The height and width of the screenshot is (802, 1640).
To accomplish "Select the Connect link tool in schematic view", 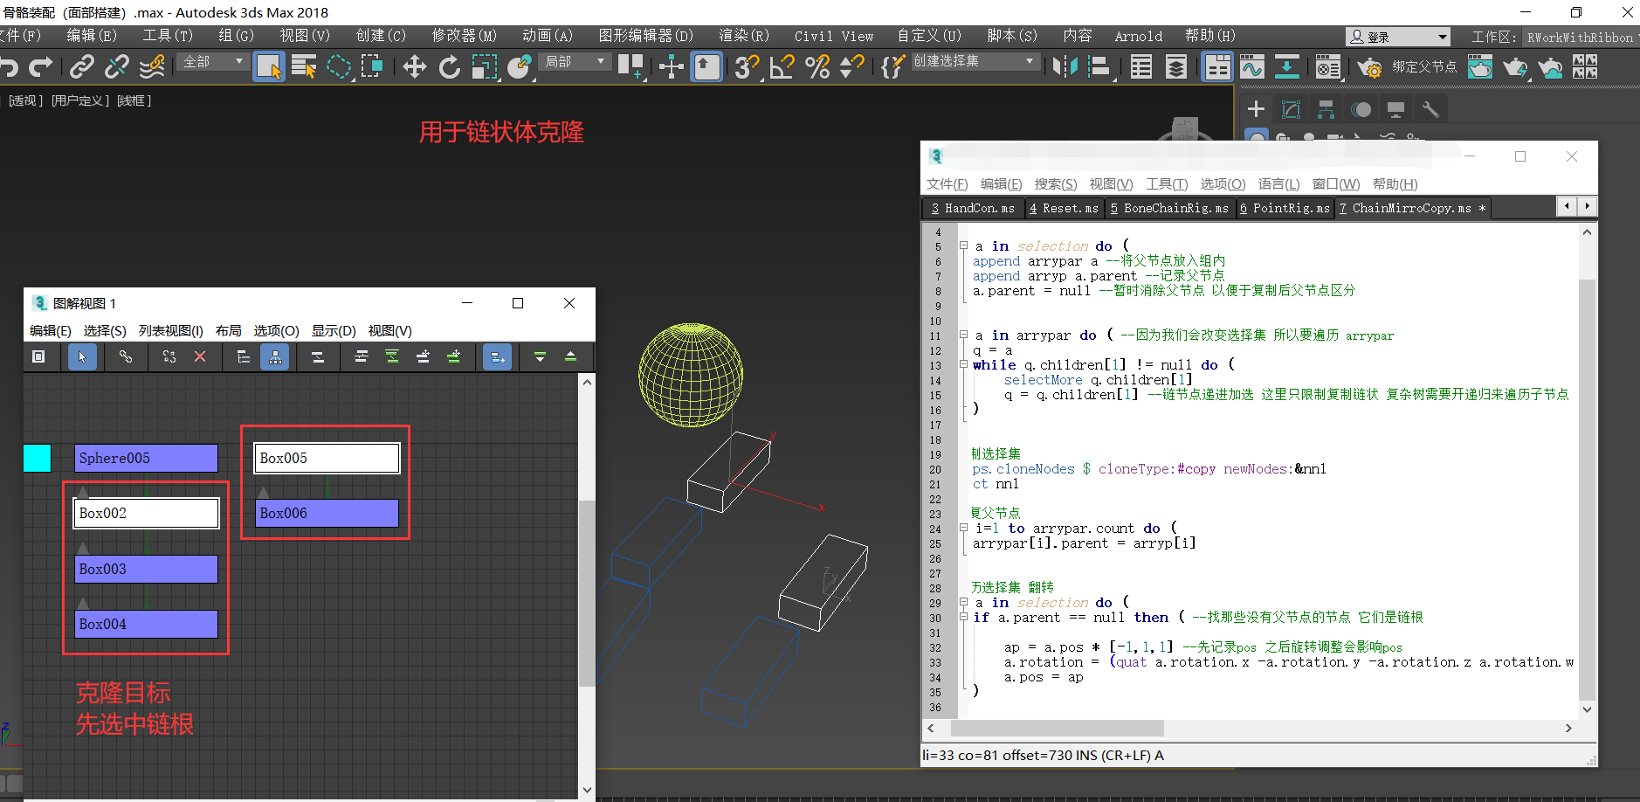I will click(126, 356).
